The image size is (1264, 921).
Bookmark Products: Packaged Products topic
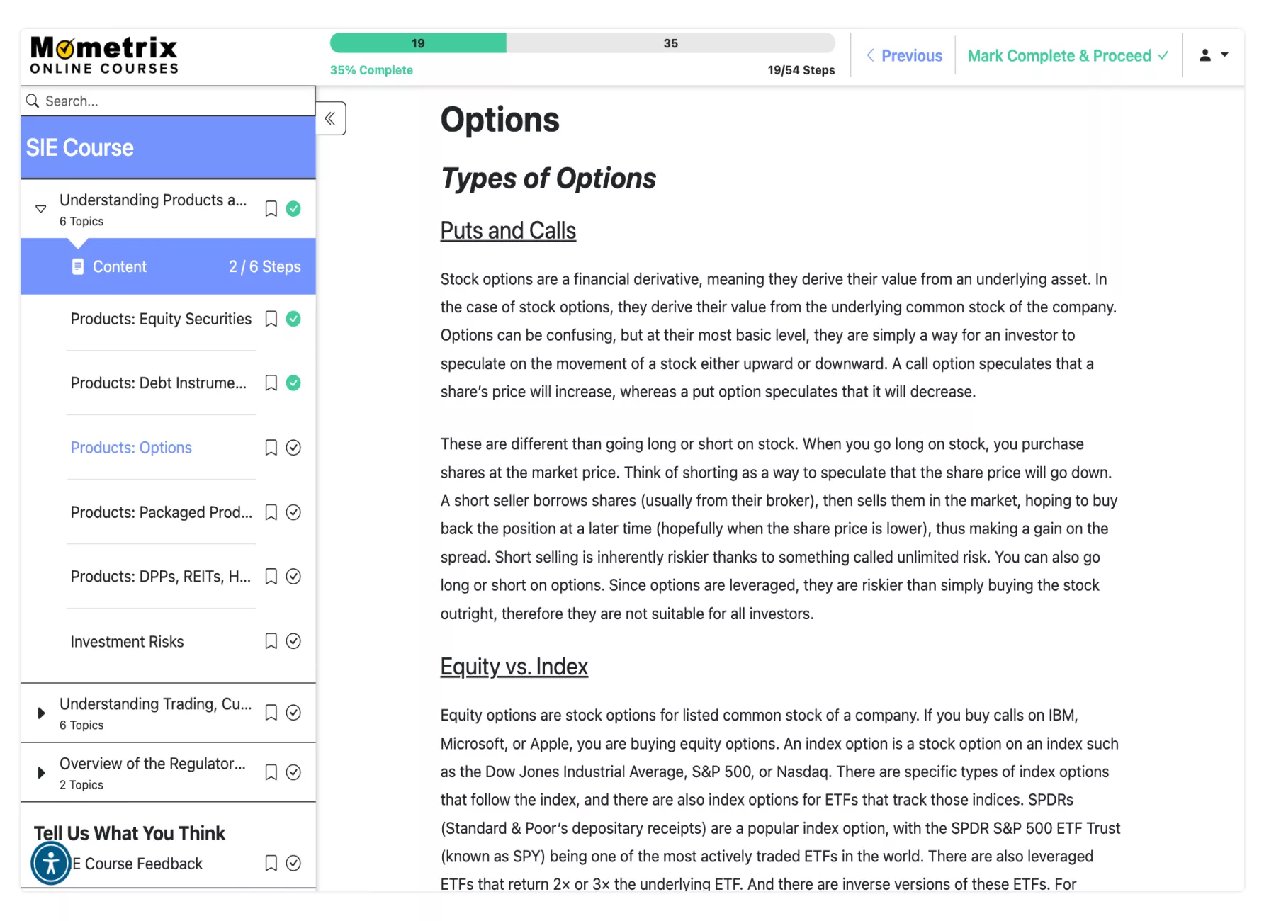pos(271,512)
